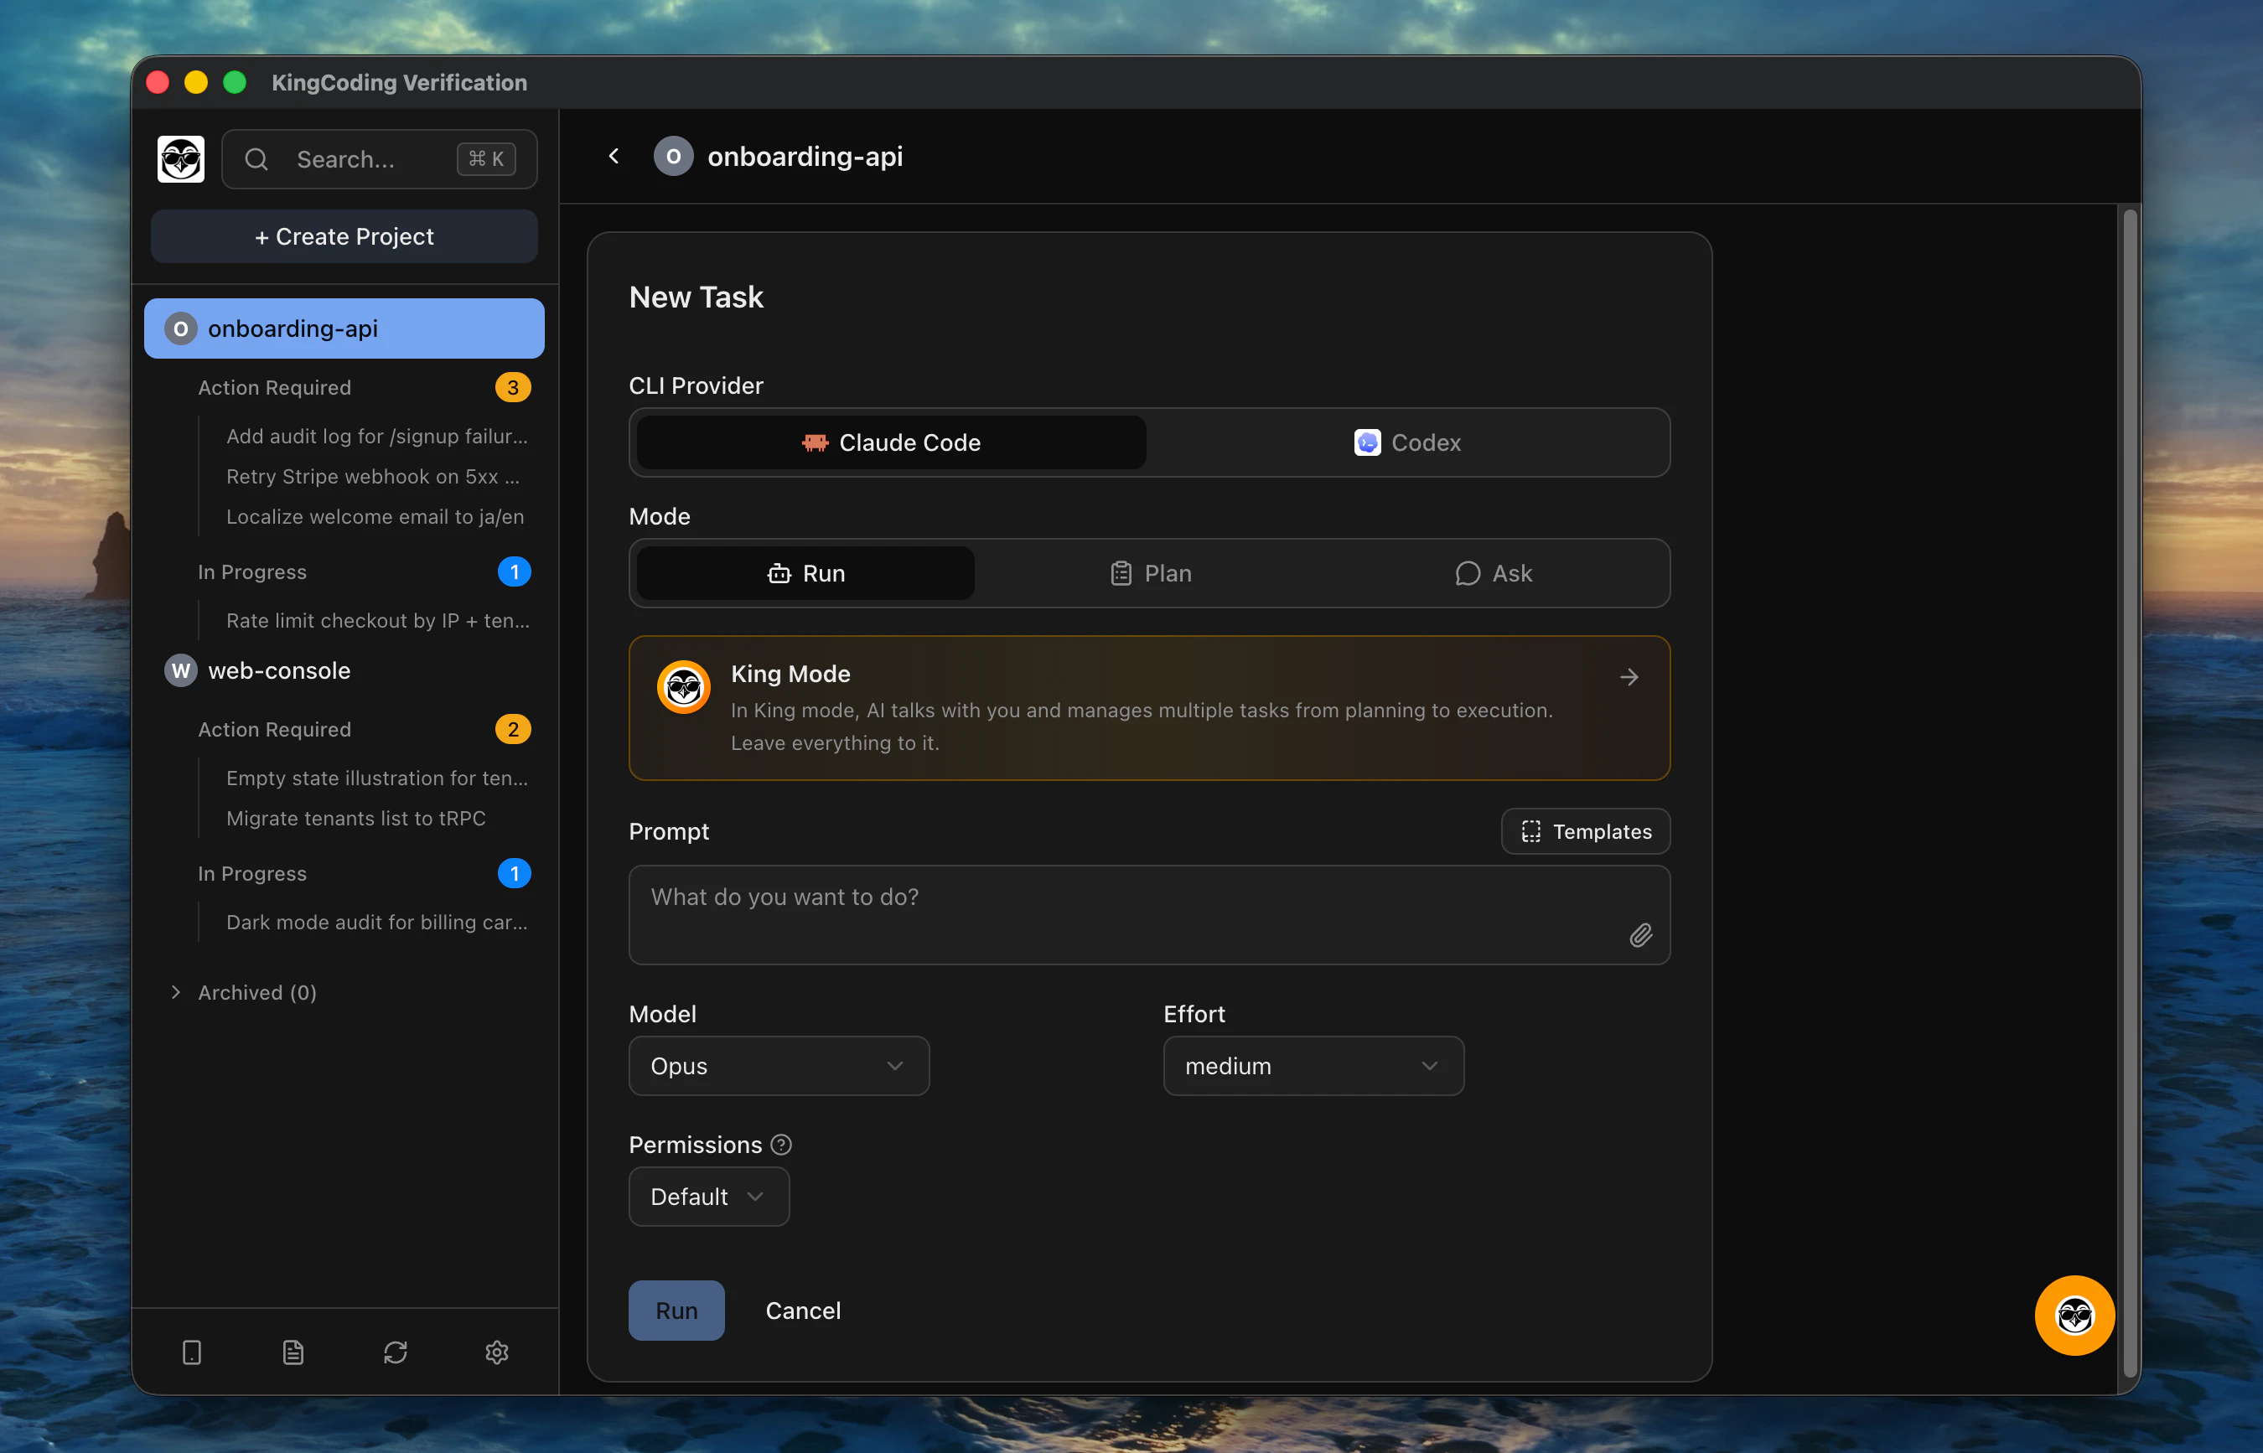The height and width of the screenshot is (1453, 2263).
Task: Attach a file with the paperclip icon
Action: [x=1640, y=934]
